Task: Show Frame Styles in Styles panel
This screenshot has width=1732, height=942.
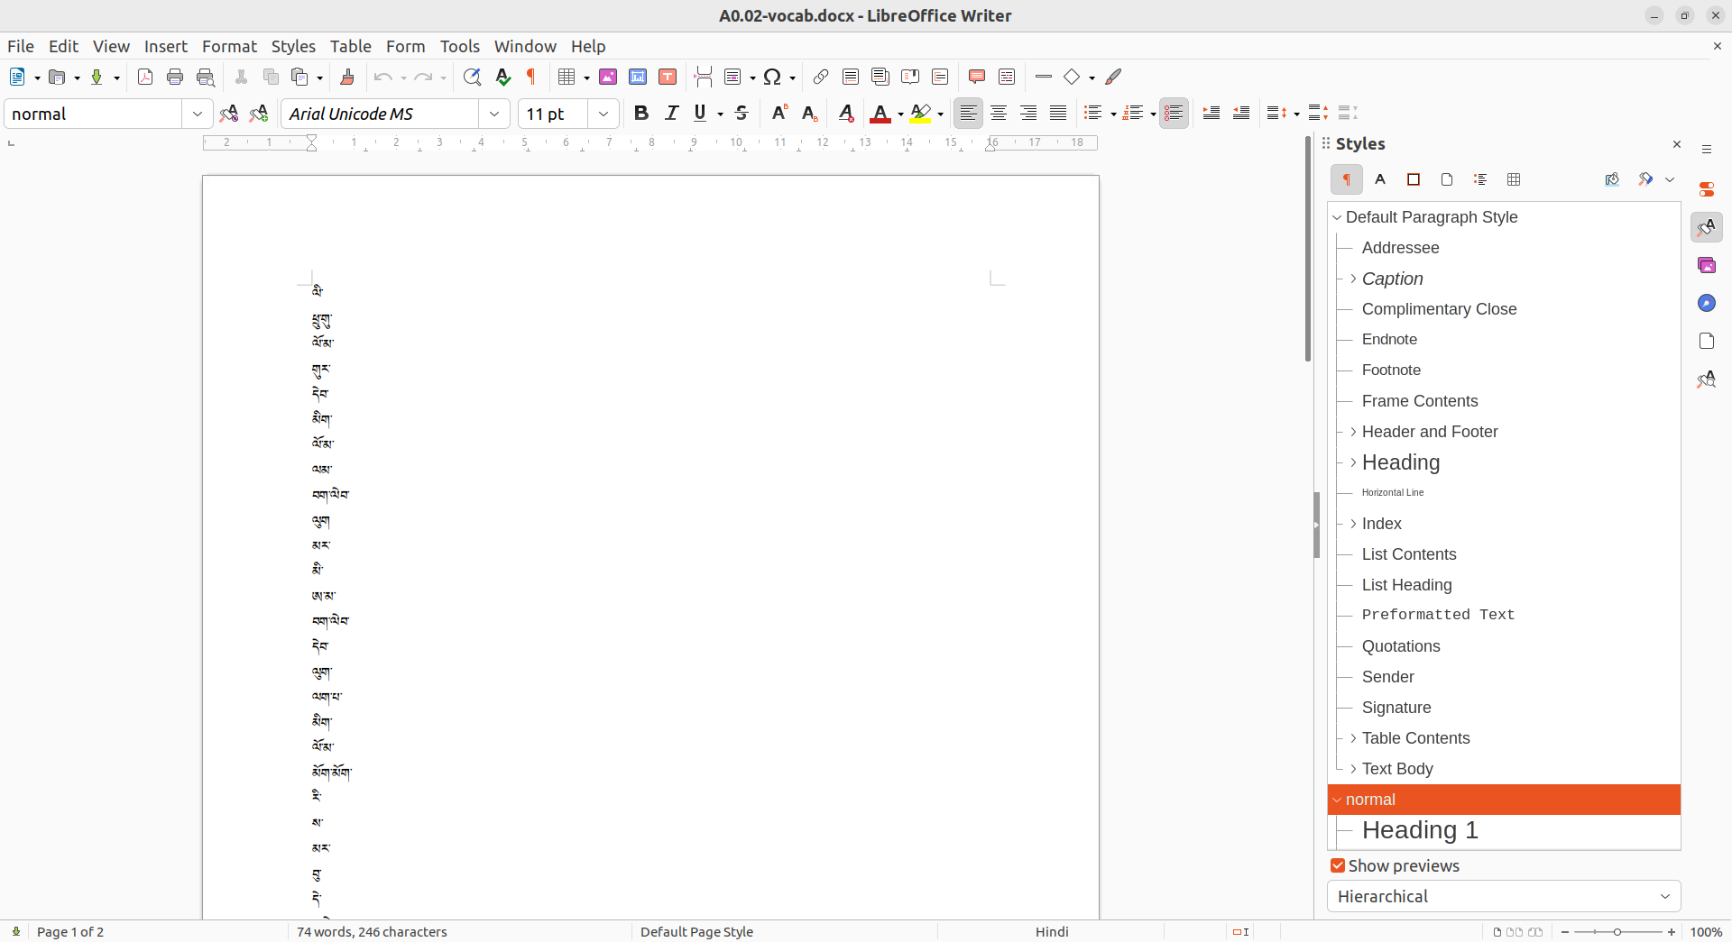Action: coord(1414,179)
